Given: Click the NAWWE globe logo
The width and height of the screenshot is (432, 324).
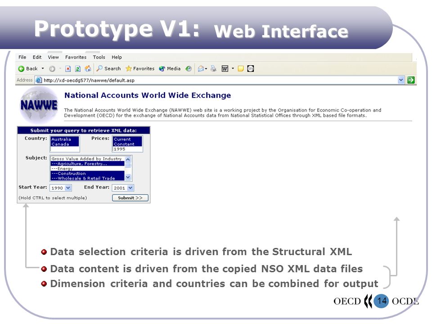Looking at the screenshot, I should coord(39,105).
